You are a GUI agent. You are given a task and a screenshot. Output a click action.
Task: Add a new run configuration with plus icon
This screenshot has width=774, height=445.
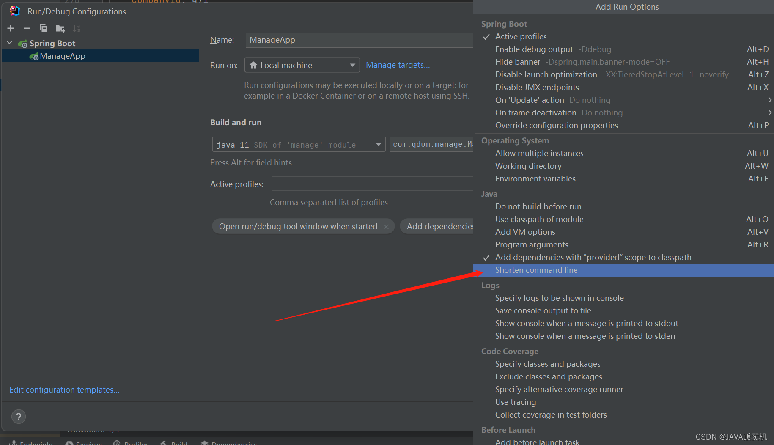(11, 28)
